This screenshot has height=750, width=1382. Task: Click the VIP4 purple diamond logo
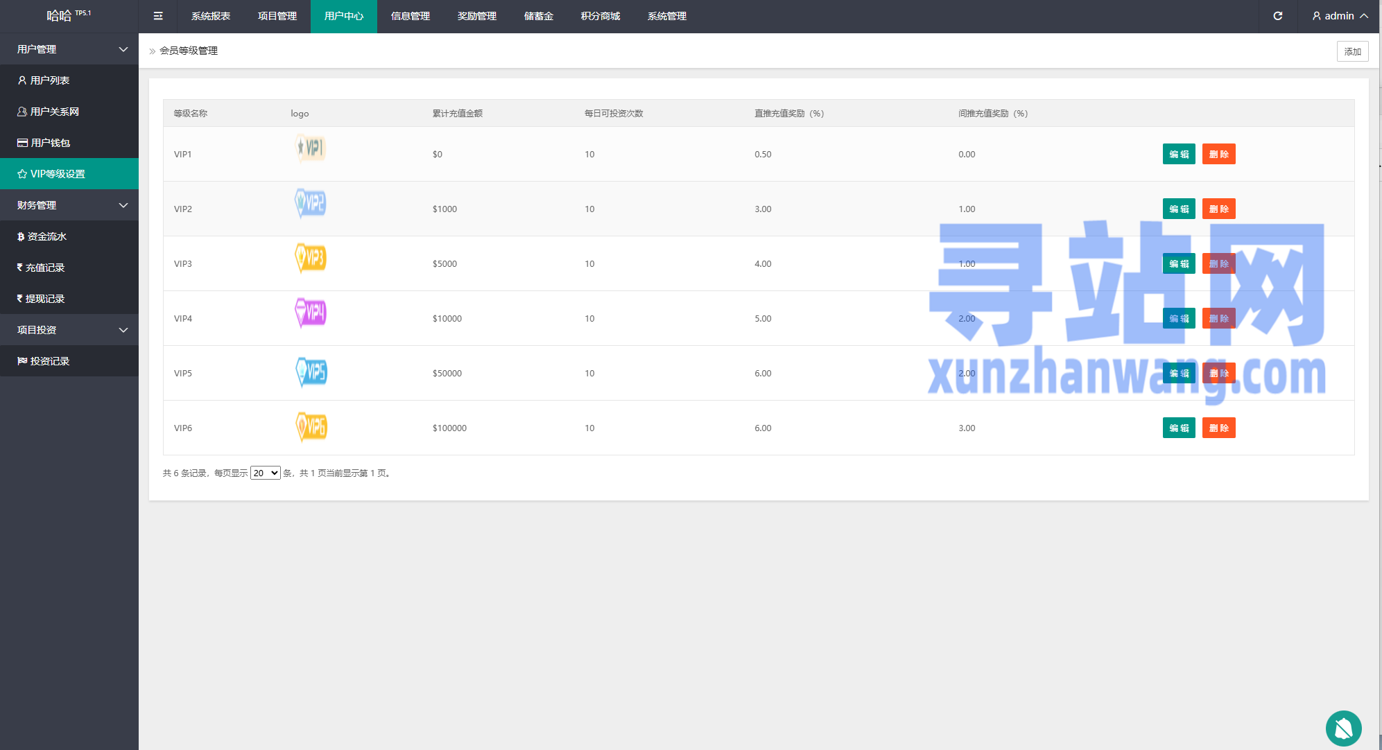coord(310,313)
